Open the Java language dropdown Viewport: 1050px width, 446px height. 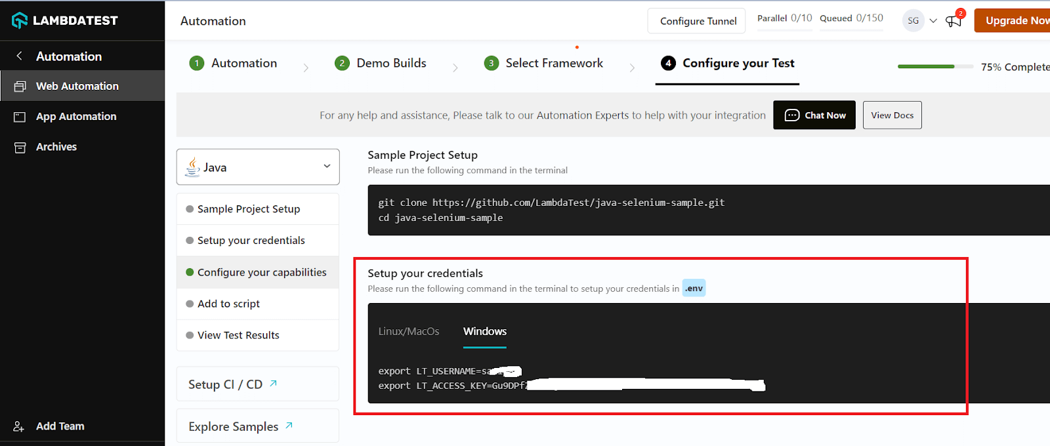click(258, 167)
